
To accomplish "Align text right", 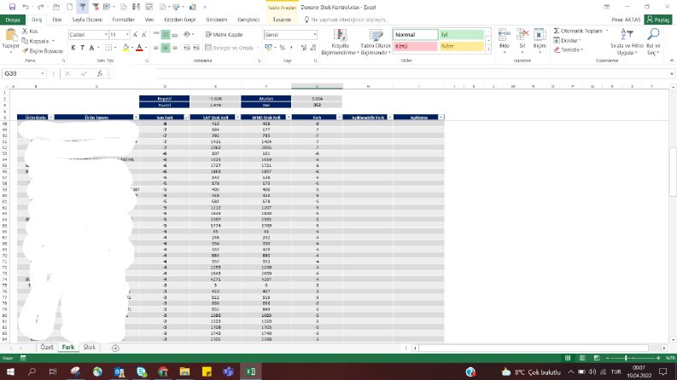I will click(174, 48).
